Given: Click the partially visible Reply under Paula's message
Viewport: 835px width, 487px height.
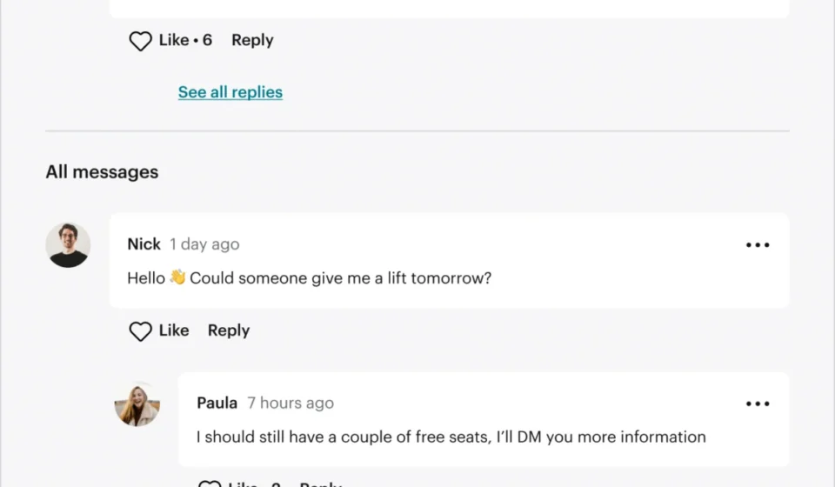Looking at the screenshot, I should click(x=321, y=484).
